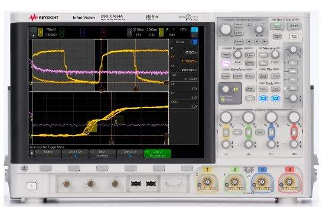The height and width of the screenshot is (216, 326).
Task: Push the Single acquisition key
Action: pos(294,26)
